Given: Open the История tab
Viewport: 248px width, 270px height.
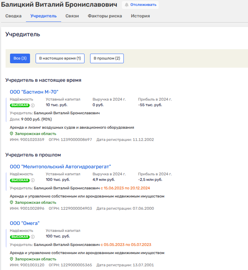Looking at the screenshot, I should tap(140, 16).
